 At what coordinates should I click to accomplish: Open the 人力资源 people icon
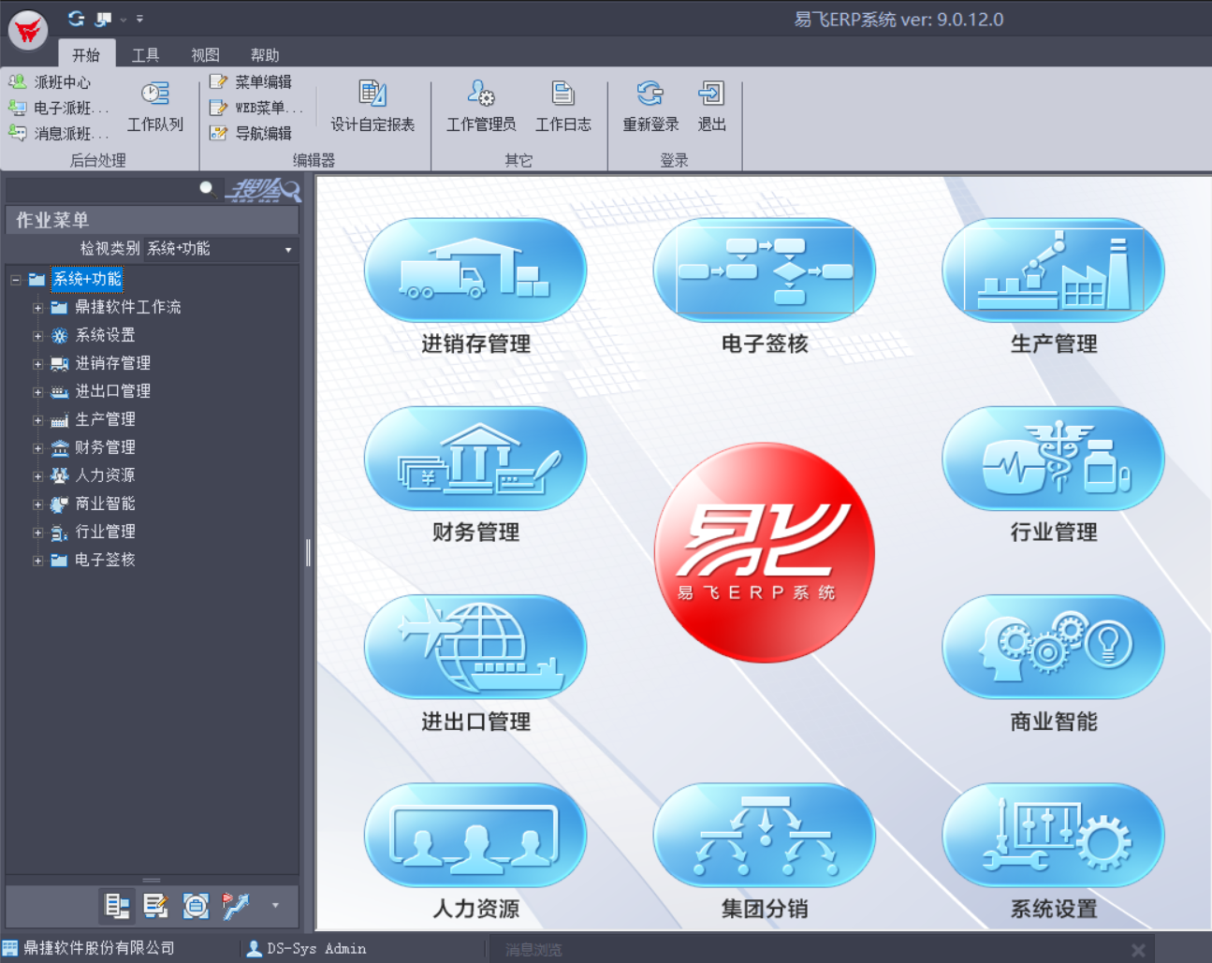(475, 836)
